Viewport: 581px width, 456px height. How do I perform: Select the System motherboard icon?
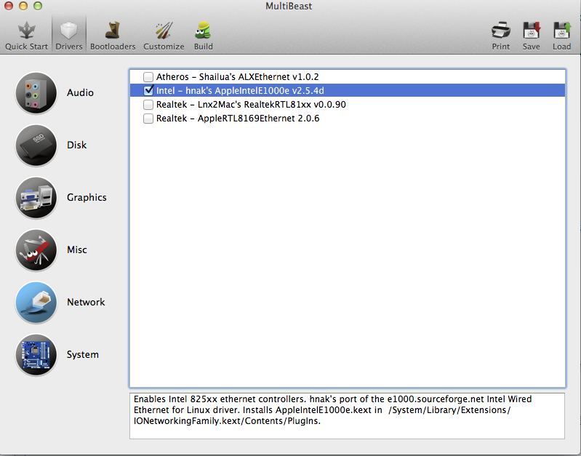[x=36, y=355]
